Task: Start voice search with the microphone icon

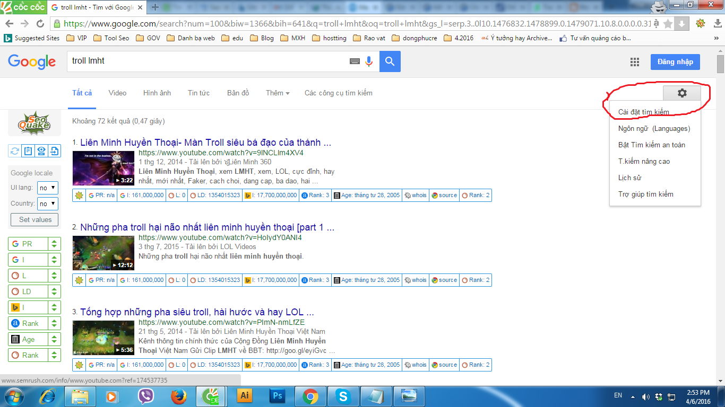Action: pos(369,61)
